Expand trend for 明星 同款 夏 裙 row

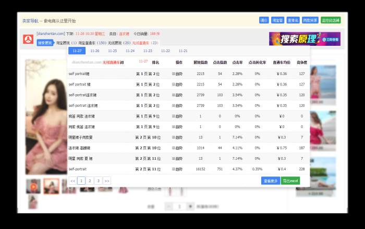[177, 159]
